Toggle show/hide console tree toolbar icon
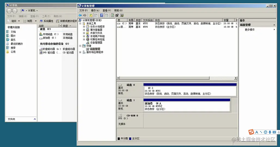 (96, 15)
